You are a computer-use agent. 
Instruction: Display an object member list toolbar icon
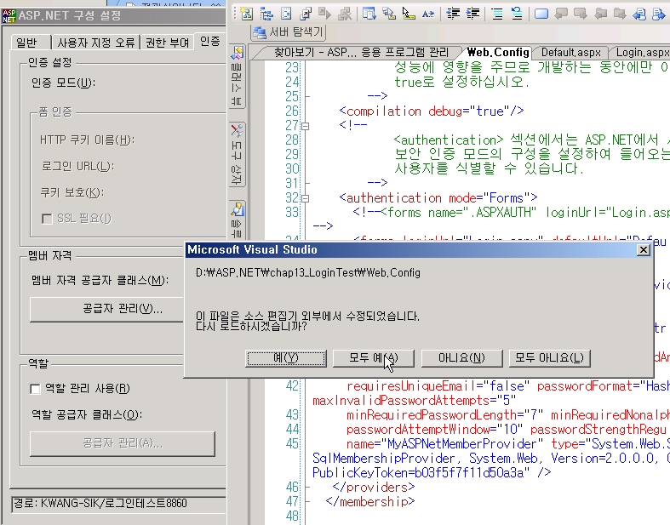point(369,14)
